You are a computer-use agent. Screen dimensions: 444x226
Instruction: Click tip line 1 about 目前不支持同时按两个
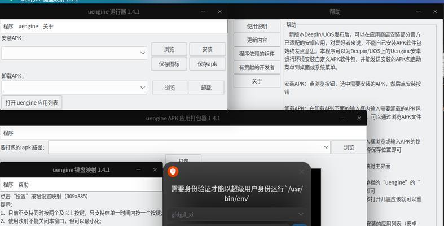click(x=81, y=212)
